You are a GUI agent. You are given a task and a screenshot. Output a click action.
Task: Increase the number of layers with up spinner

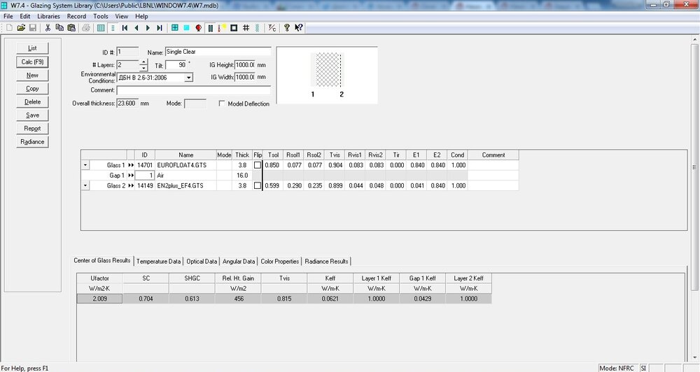143,62
